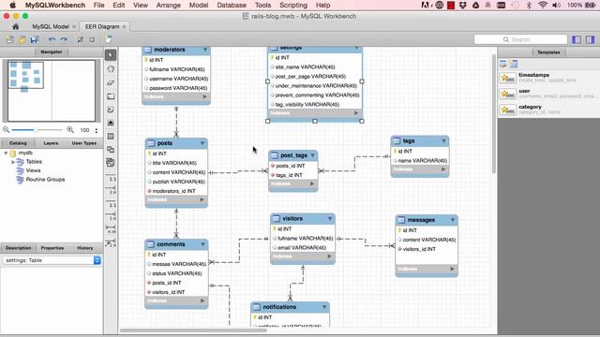600x337 pixels.
Task: Click the diagram search field
Action: click(x=520, y=39)
